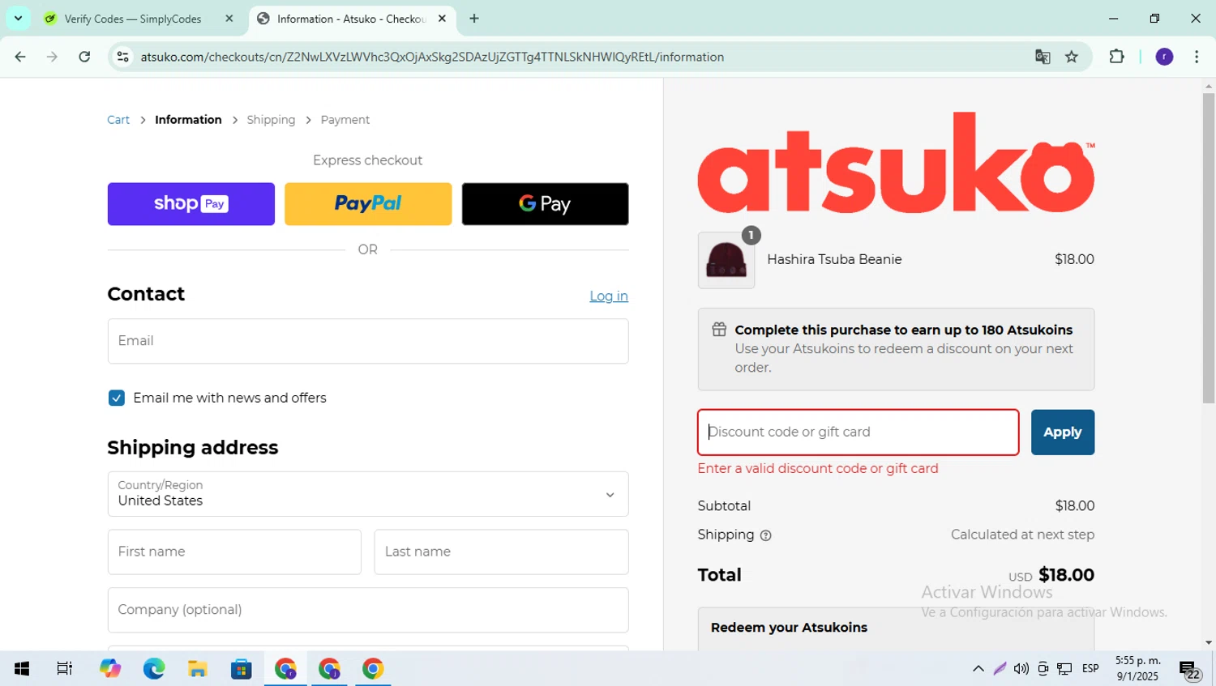The height and width of the screenshot is (686, 1216).
Task: Open the Shipping help question icon
Action: pos(765,535)
